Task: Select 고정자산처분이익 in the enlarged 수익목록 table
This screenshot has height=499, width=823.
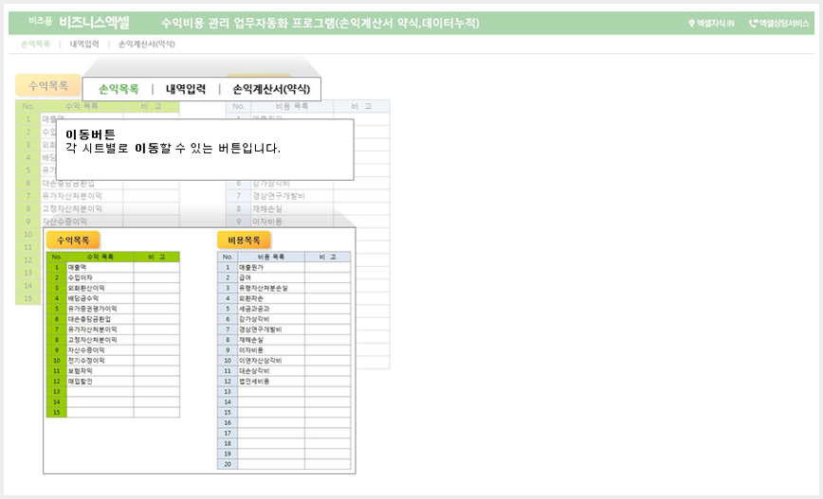Action: (100, 340)
